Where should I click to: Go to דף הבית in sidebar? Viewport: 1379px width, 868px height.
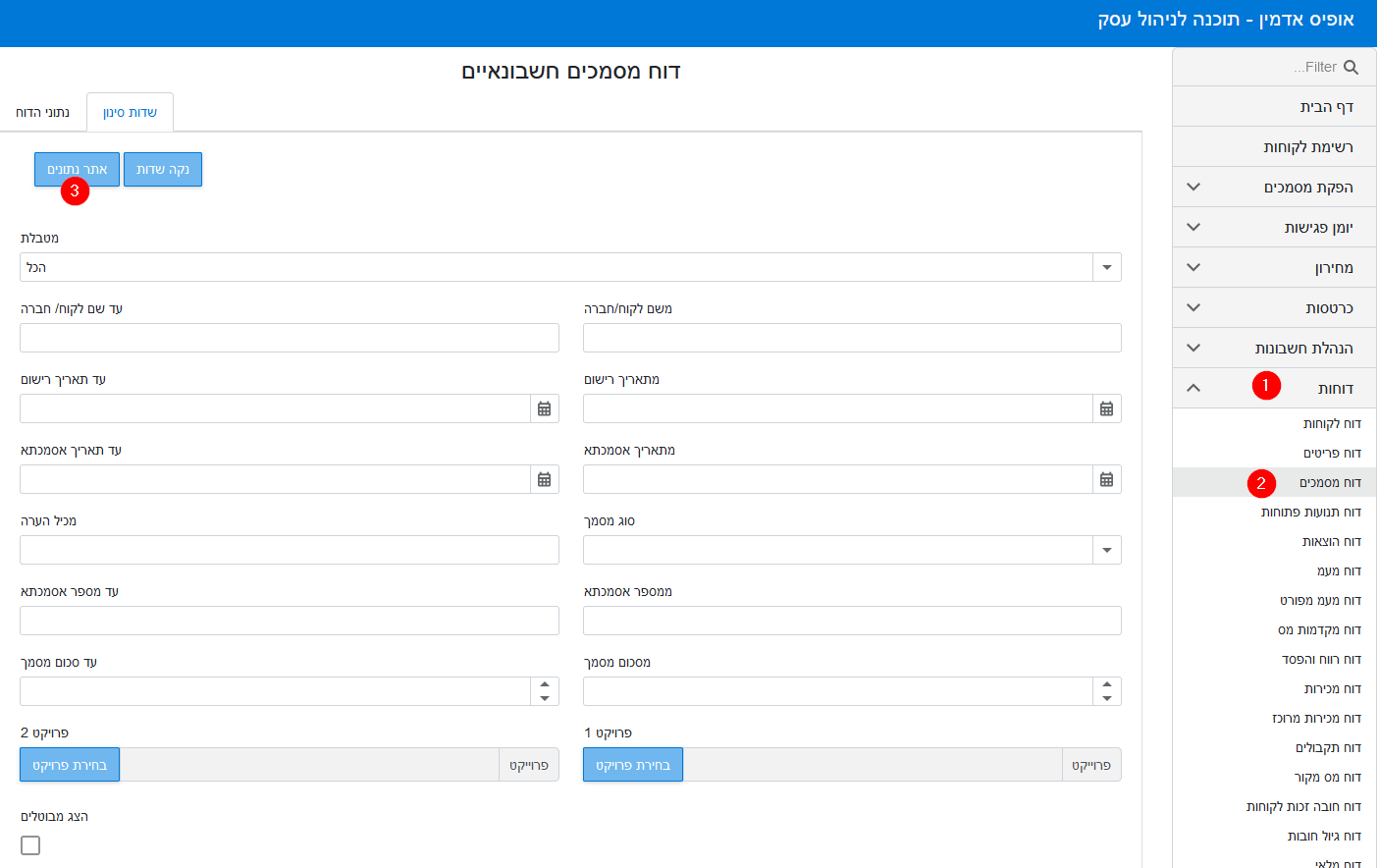1274,106
